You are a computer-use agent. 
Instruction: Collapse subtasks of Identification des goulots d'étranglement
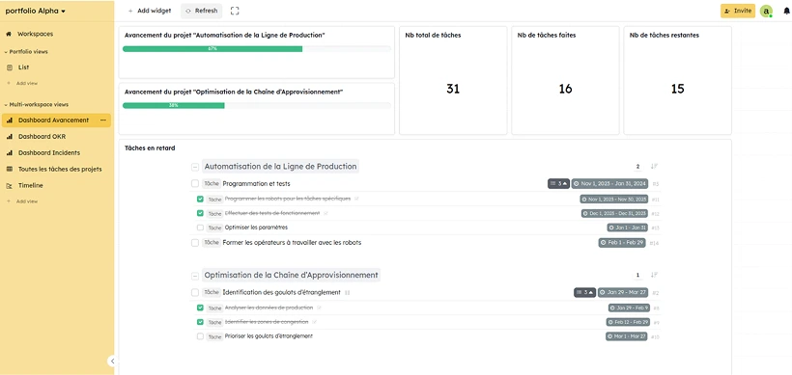[x=584, y=292]
